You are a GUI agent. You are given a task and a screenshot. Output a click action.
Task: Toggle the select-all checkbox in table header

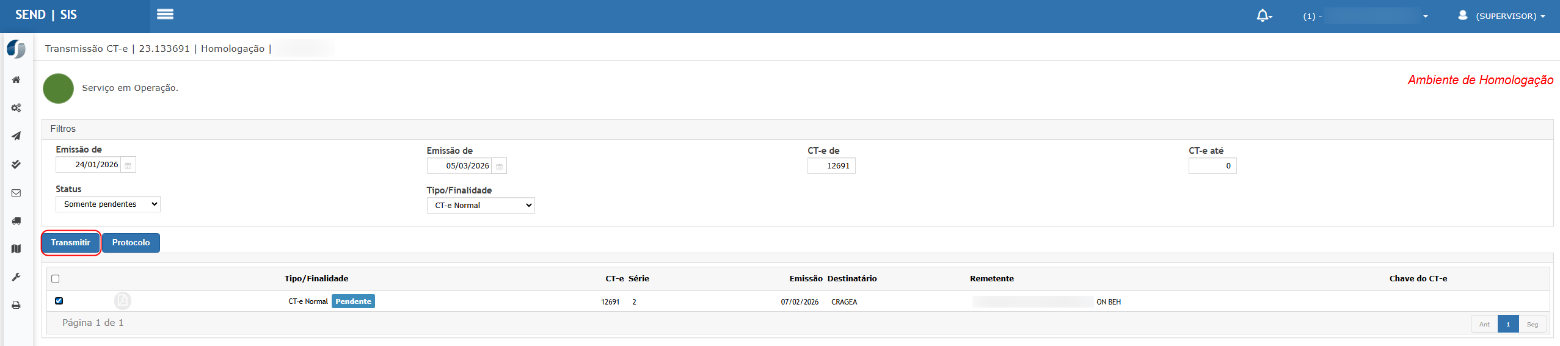[x=56, y=279]
